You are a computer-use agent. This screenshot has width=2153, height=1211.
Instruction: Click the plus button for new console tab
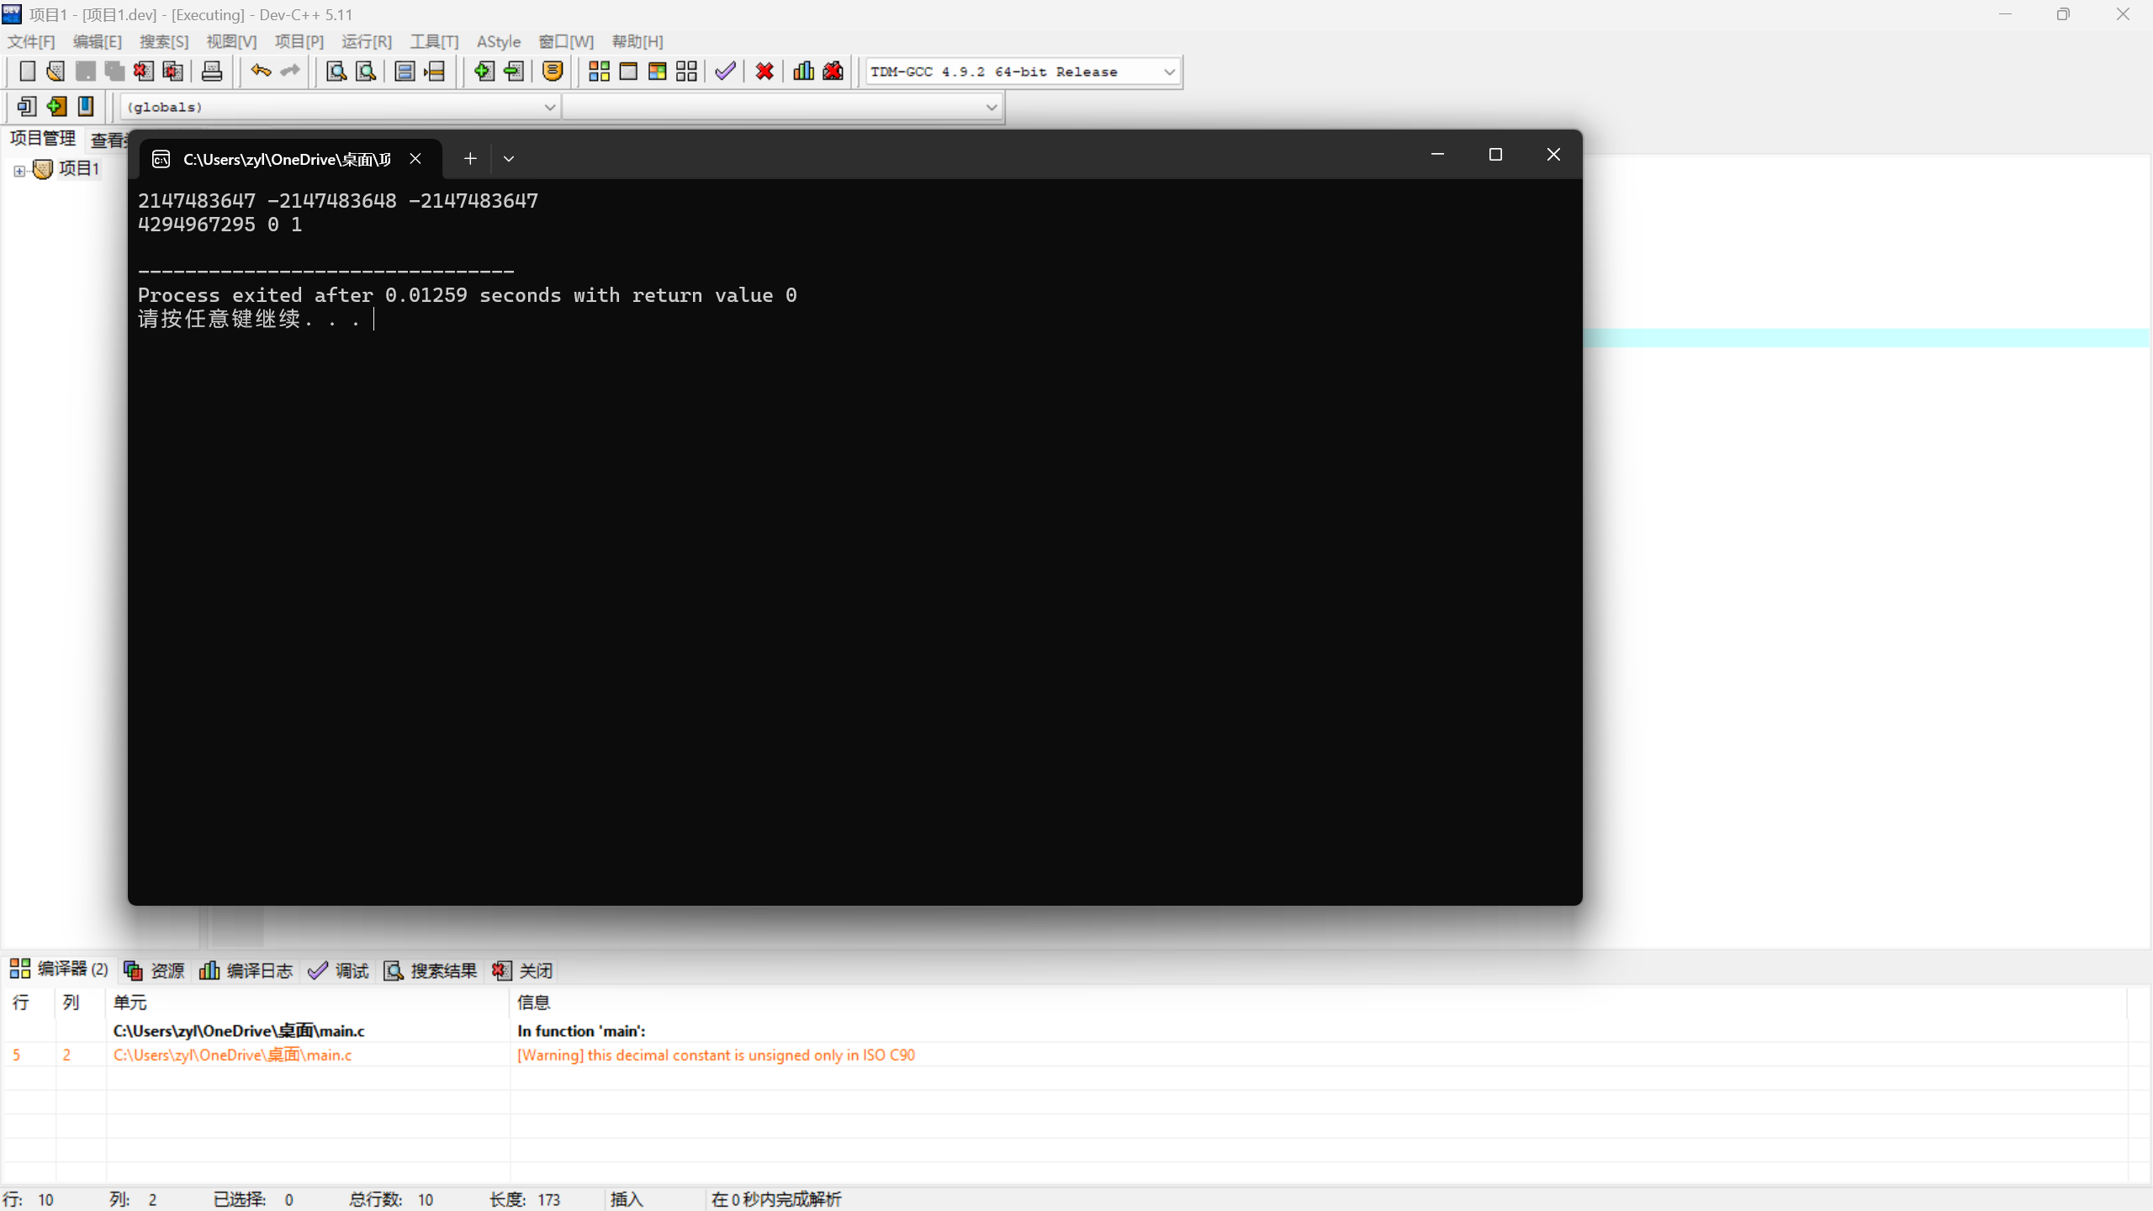click(470, 159)
